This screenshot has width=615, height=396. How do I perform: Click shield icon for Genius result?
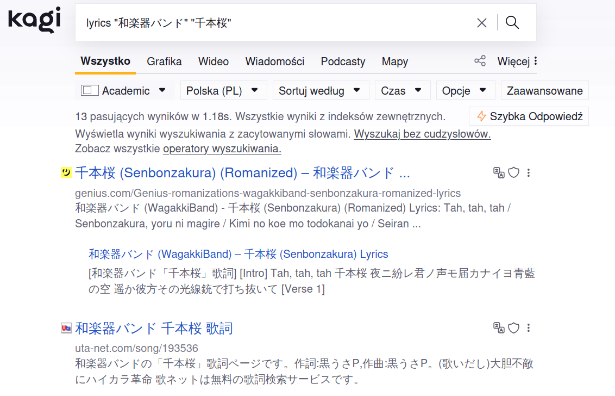(513, 173)
